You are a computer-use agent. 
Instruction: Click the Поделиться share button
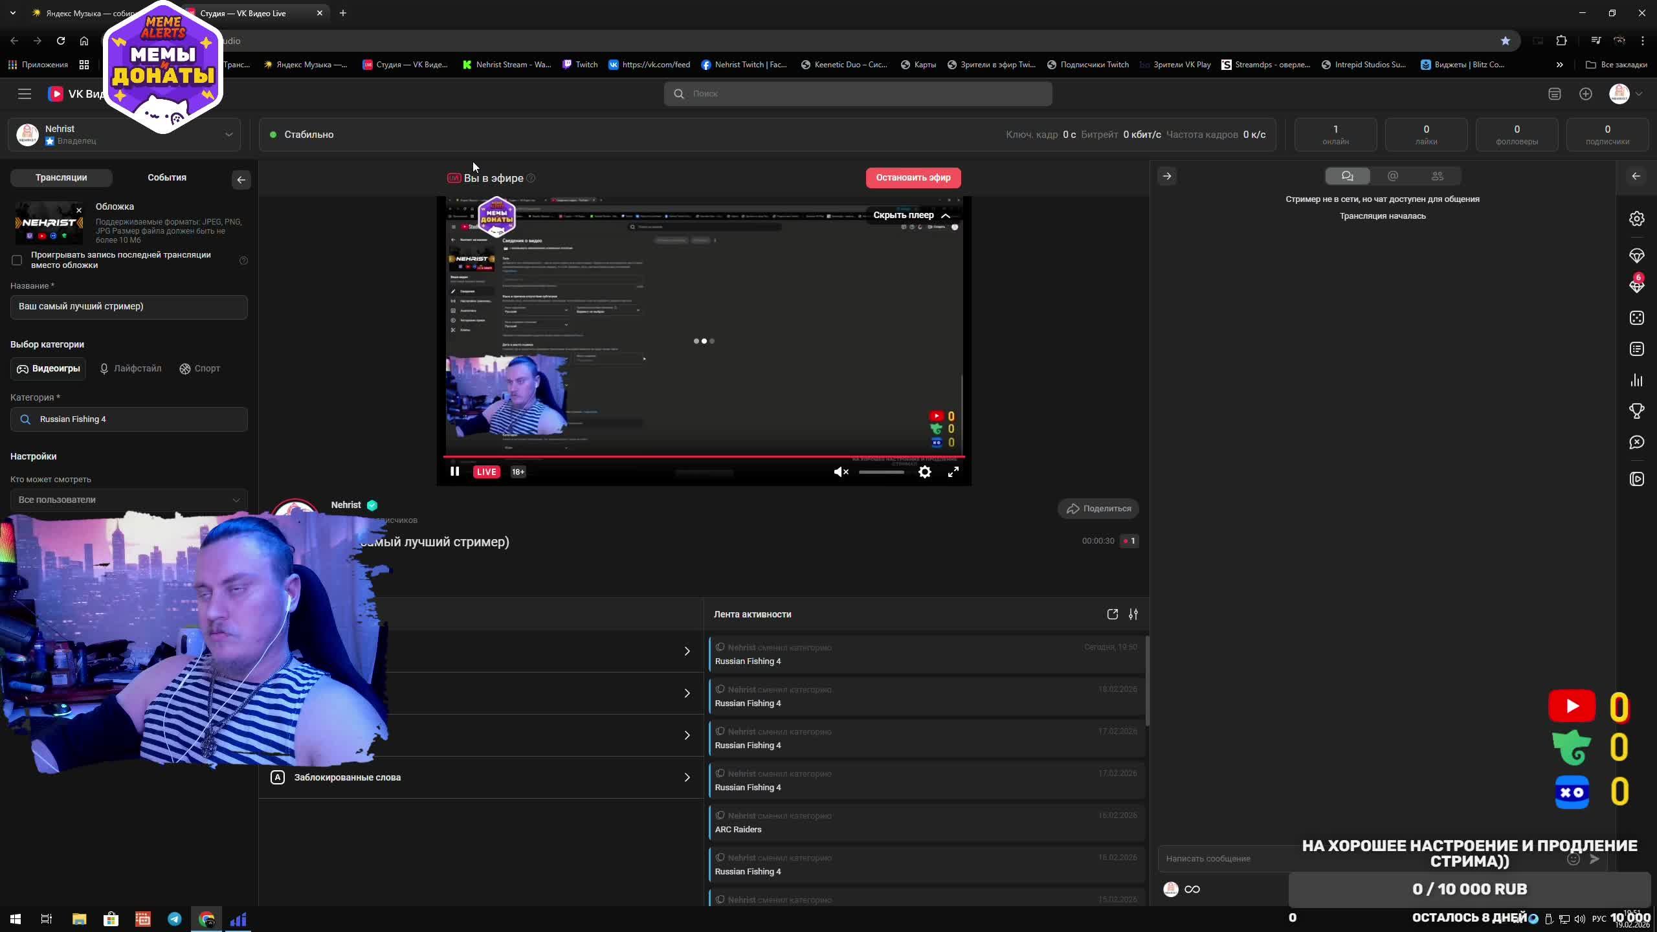tap(1098, 509)
